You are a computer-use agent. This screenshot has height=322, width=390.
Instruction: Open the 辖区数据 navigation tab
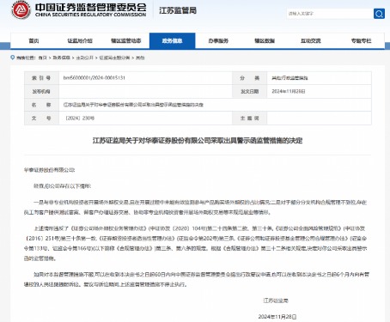click(265, 41)
